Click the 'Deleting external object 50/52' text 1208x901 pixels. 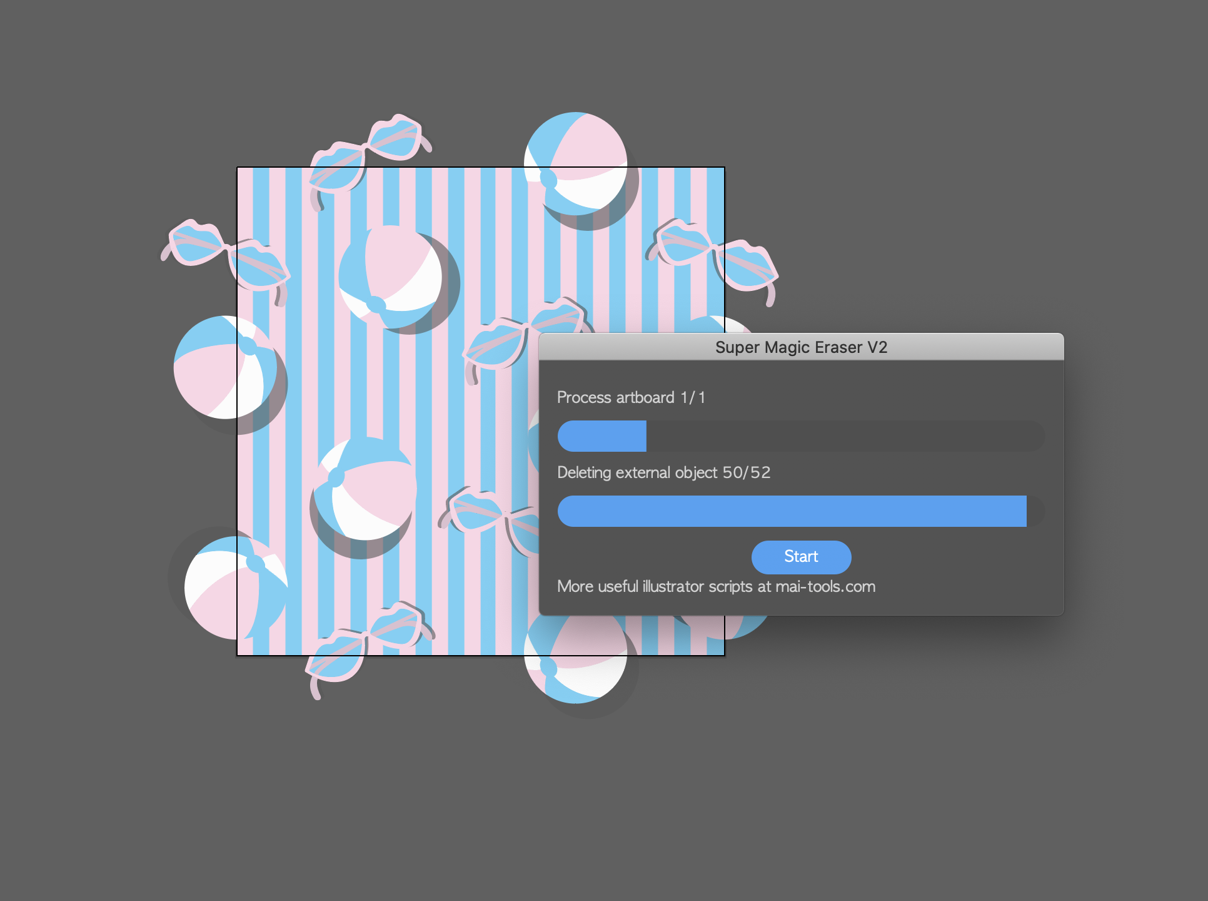663,472
